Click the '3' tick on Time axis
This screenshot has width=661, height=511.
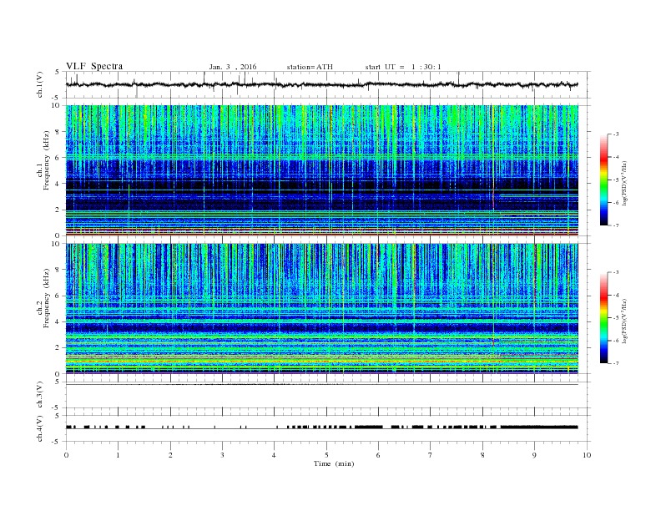[223, 455]
